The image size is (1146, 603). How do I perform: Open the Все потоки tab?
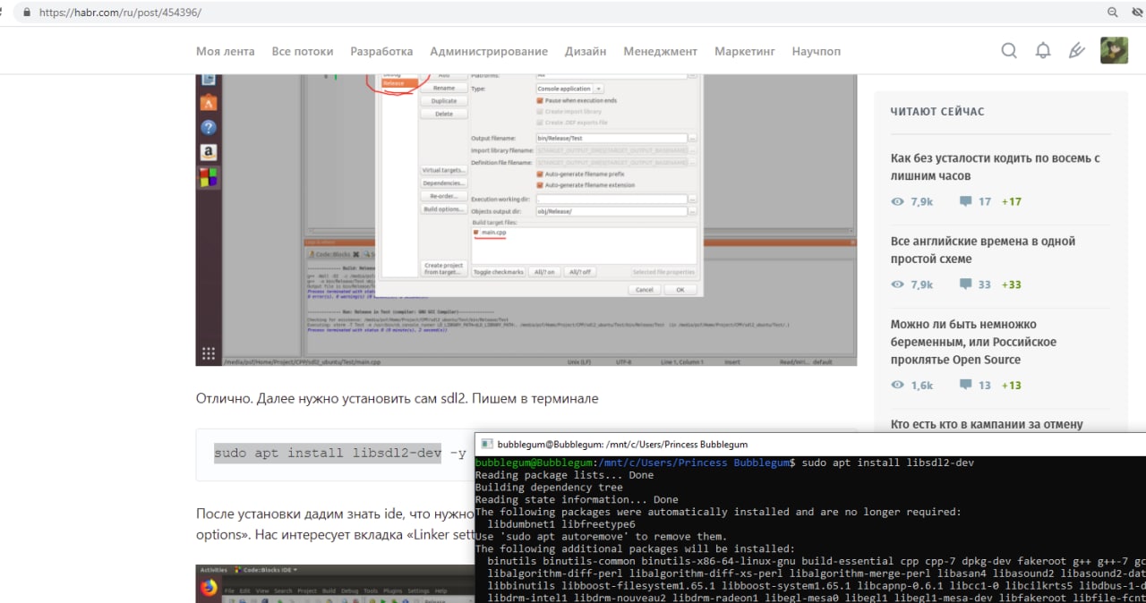[303, 51]
